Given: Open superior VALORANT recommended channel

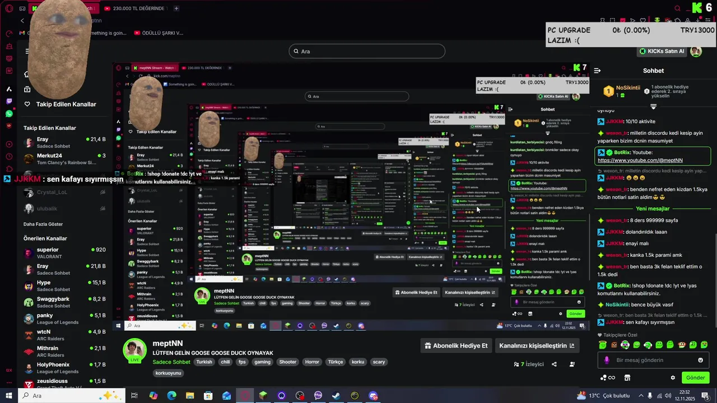Looking at the screenshot, I should (64, 253).
